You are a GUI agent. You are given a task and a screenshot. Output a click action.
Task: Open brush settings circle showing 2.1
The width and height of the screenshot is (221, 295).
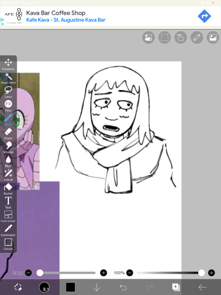(44, 287)
